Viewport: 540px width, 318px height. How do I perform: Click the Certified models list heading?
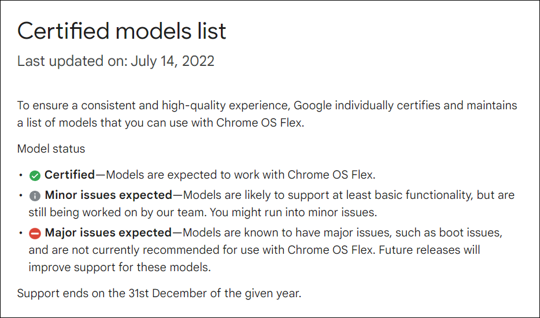click(121, 31)
